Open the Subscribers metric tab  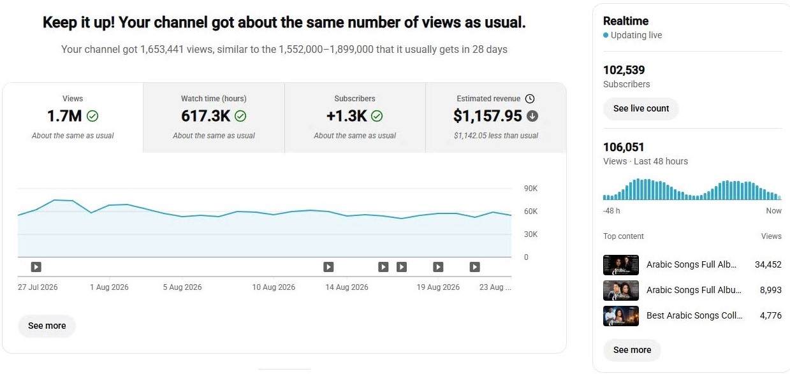point(355,118)
